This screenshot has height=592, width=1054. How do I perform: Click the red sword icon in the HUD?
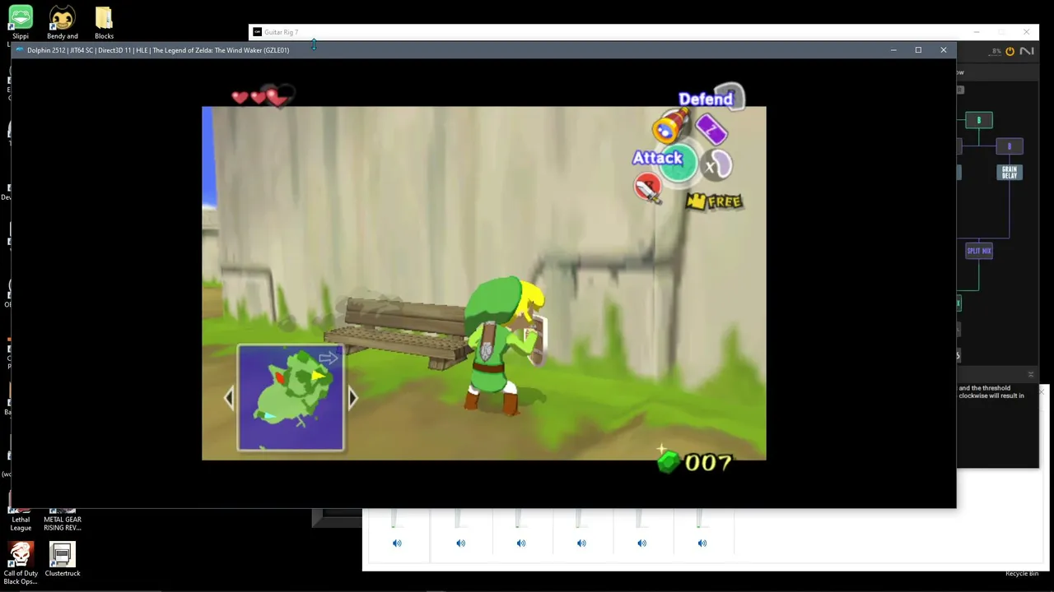[x=649, y=188]
